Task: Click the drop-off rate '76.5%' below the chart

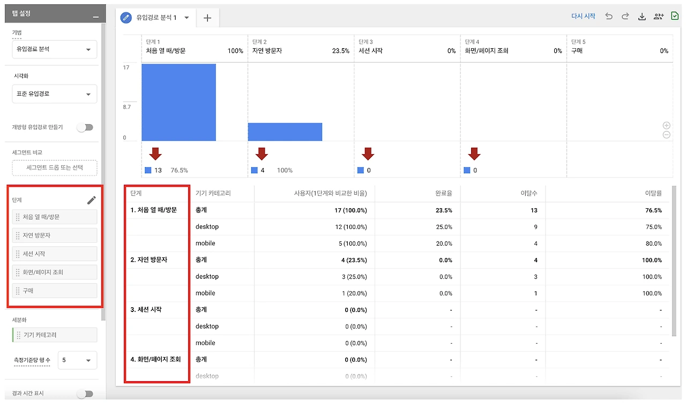Action: click(179, 170)
